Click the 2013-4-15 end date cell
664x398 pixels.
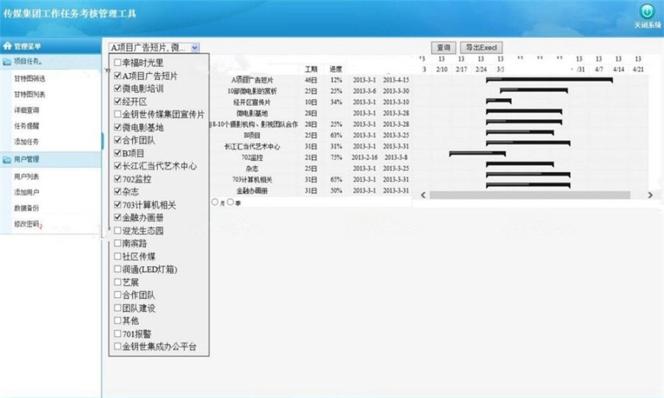[x=396, y=80]
